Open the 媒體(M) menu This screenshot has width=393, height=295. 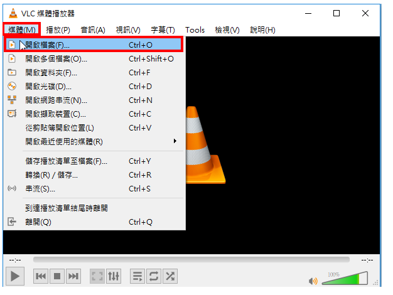[22, 30]
